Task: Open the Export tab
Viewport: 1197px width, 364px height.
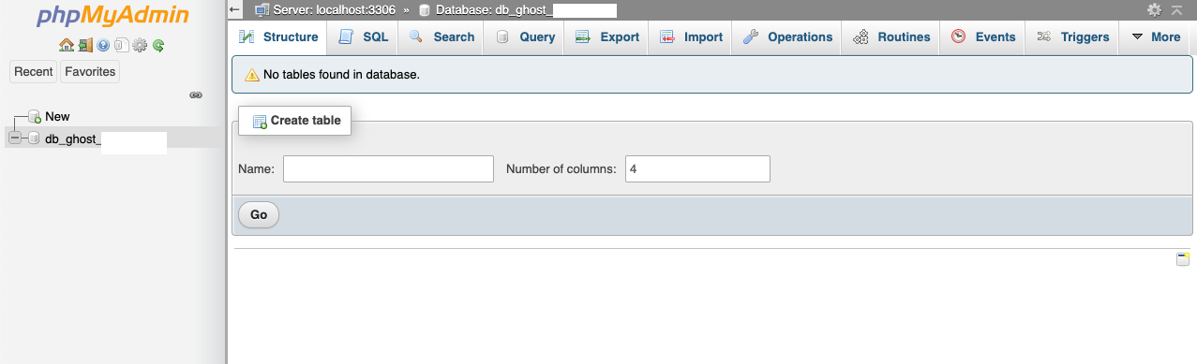Action: [606, 37]
